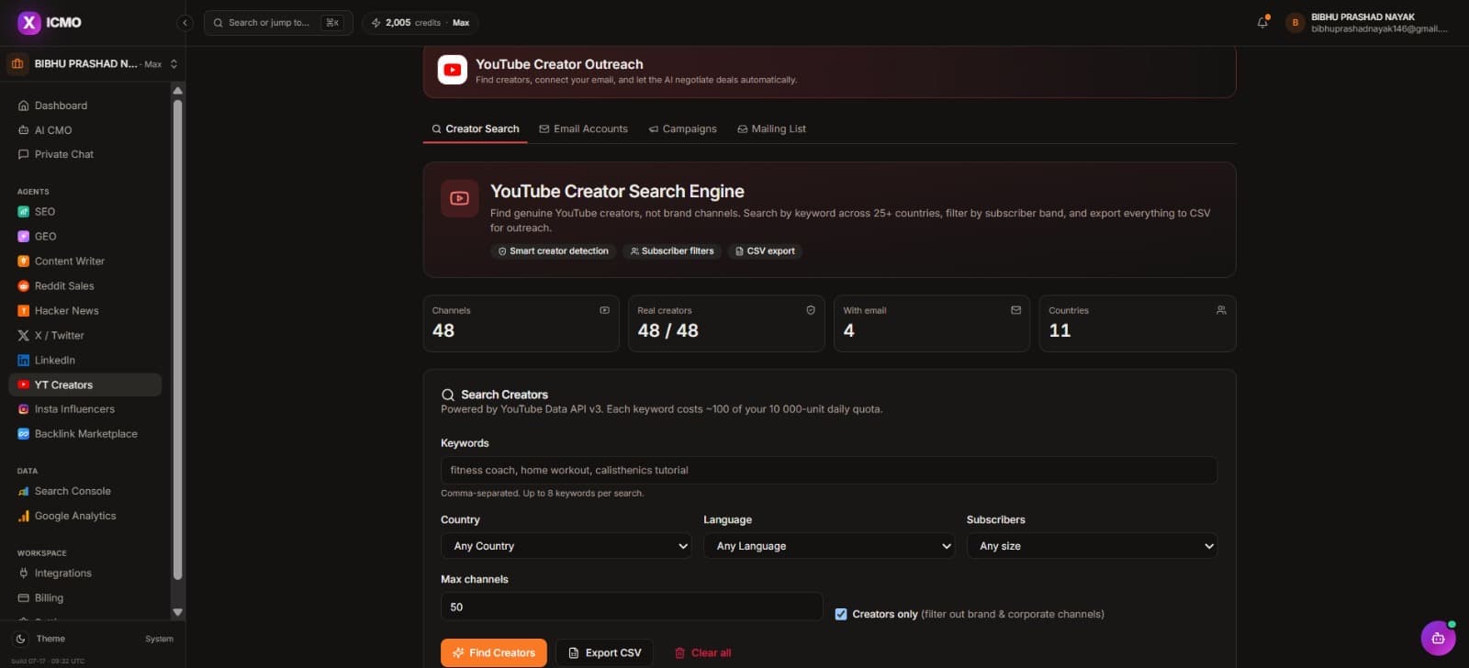Click the user avatar B icon
Image resolution: width=1469 pixels, height=668 pixels.
click(x=1295, y=23)
